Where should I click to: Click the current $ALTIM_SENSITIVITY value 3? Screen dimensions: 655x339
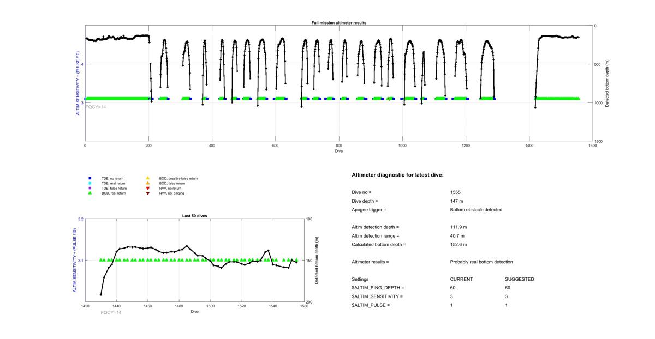click(451, 296)
